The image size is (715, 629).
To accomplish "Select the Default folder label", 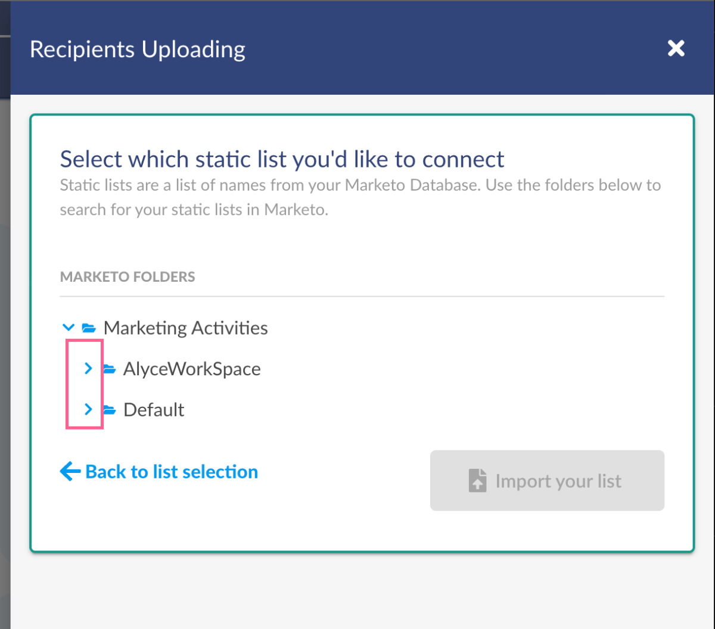I will [x=154, y=410].
